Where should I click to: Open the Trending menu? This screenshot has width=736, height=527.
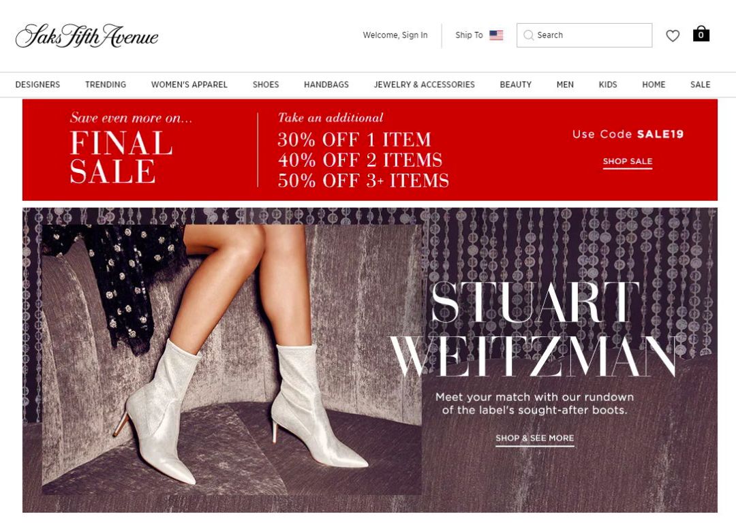tap(106, 84)
